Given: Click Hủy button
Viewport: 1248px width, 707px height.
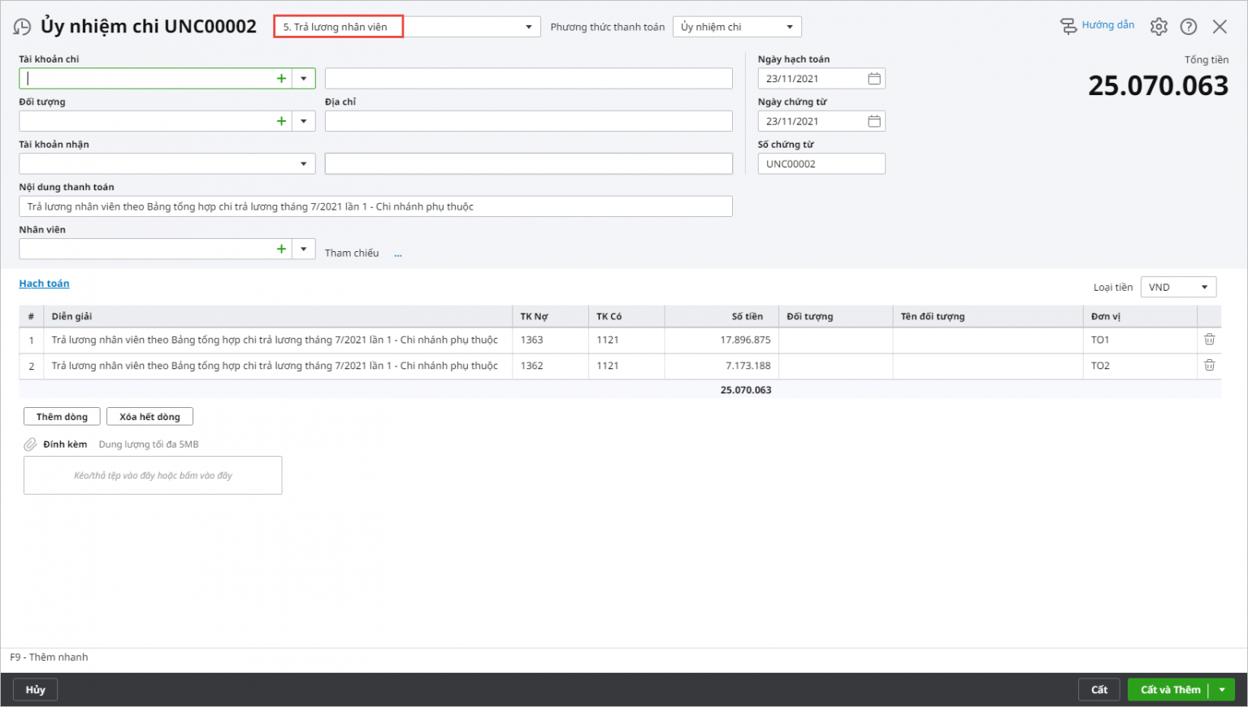Looking at the screenshot, I should tap(35, 690).
